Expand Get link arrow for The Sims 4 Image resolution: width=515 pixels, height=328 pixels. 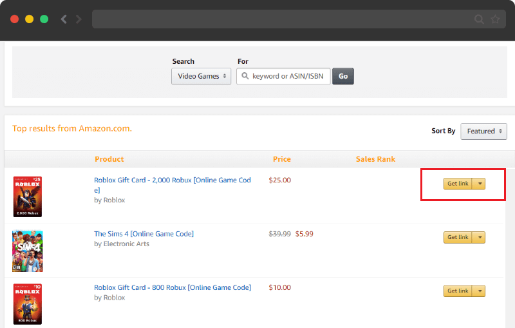(x=479, y=237)
